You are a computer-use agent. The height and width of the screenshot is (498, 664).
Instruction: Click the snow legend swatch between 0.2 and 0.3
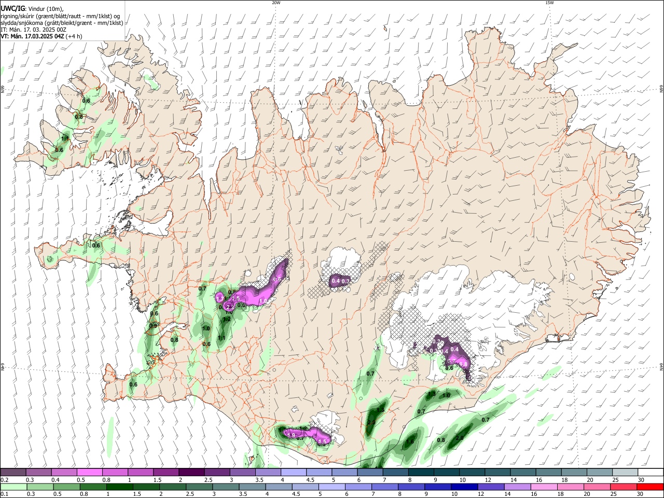[13, 472]
